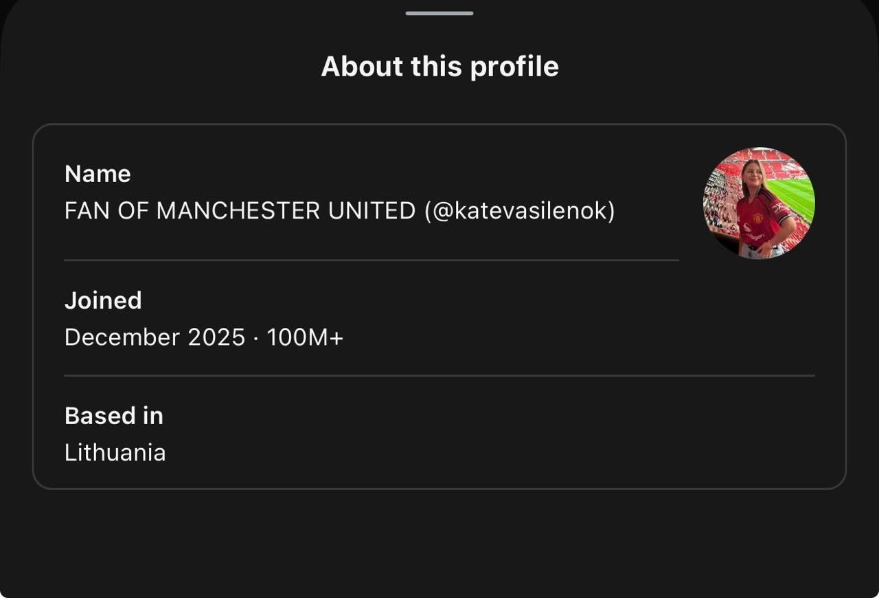879x598 pixels.
Task: Click the empty area below the info card
Action: pyautogui.click(x=439, y=543)
